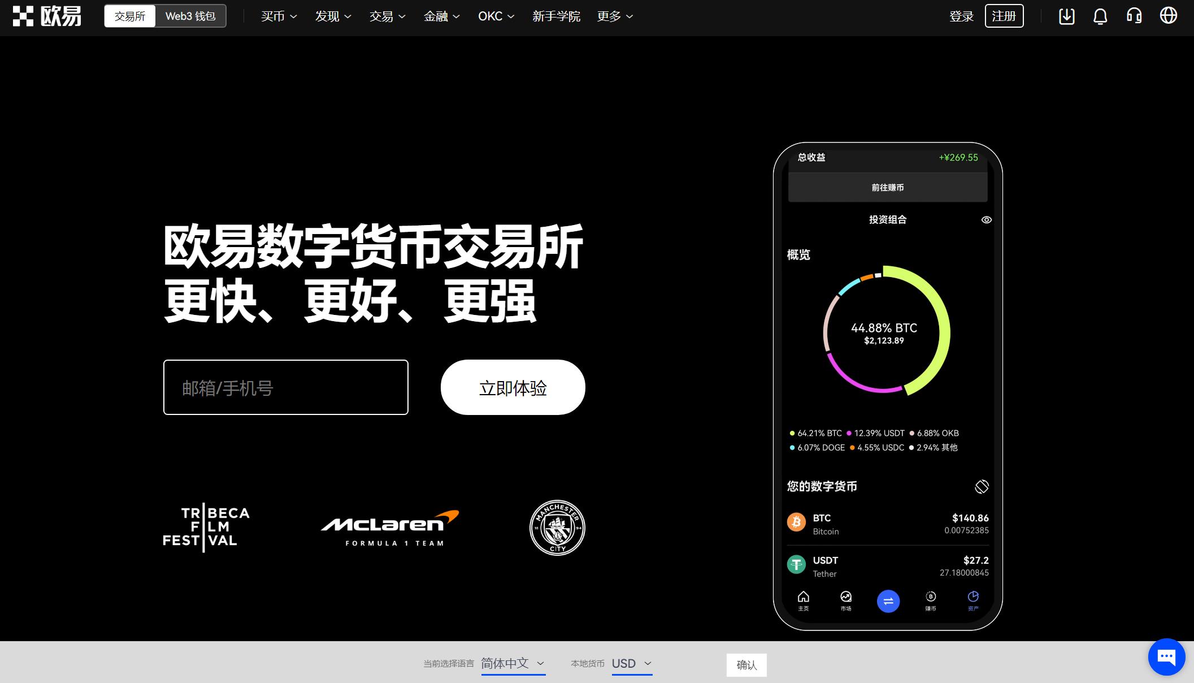Screen dimensions: 1194x683
Task: Click the headphone support icon
Action: coord(1136,16)
